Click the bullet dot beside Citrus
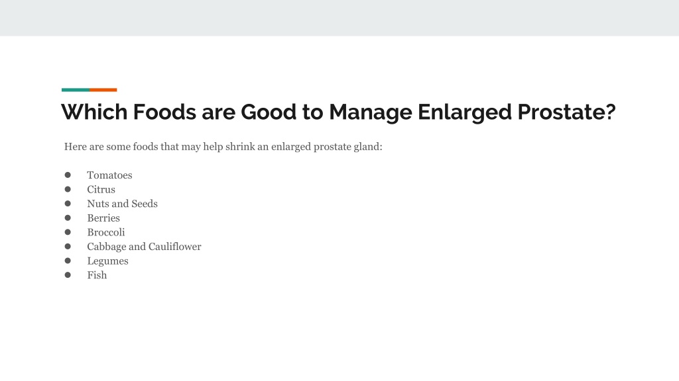679x381 pixels. pyautogui.click(x=68, y=189)
